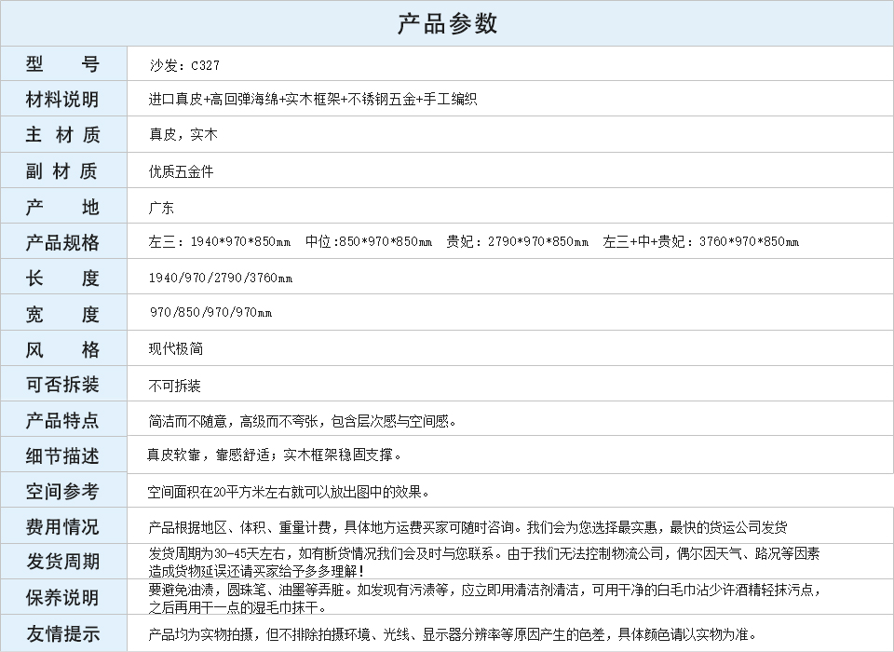Image resolution: width=894 pixels, height=652 pixels.
Task: Click the 空间参考 label cell
Action: (62, 491)
